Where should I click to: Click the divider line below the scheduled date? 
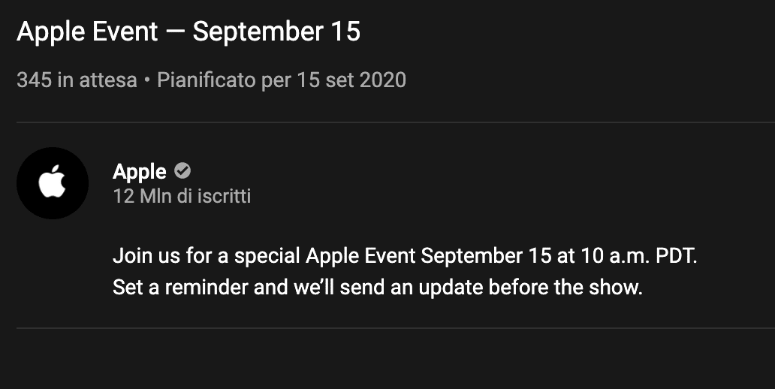396,122
